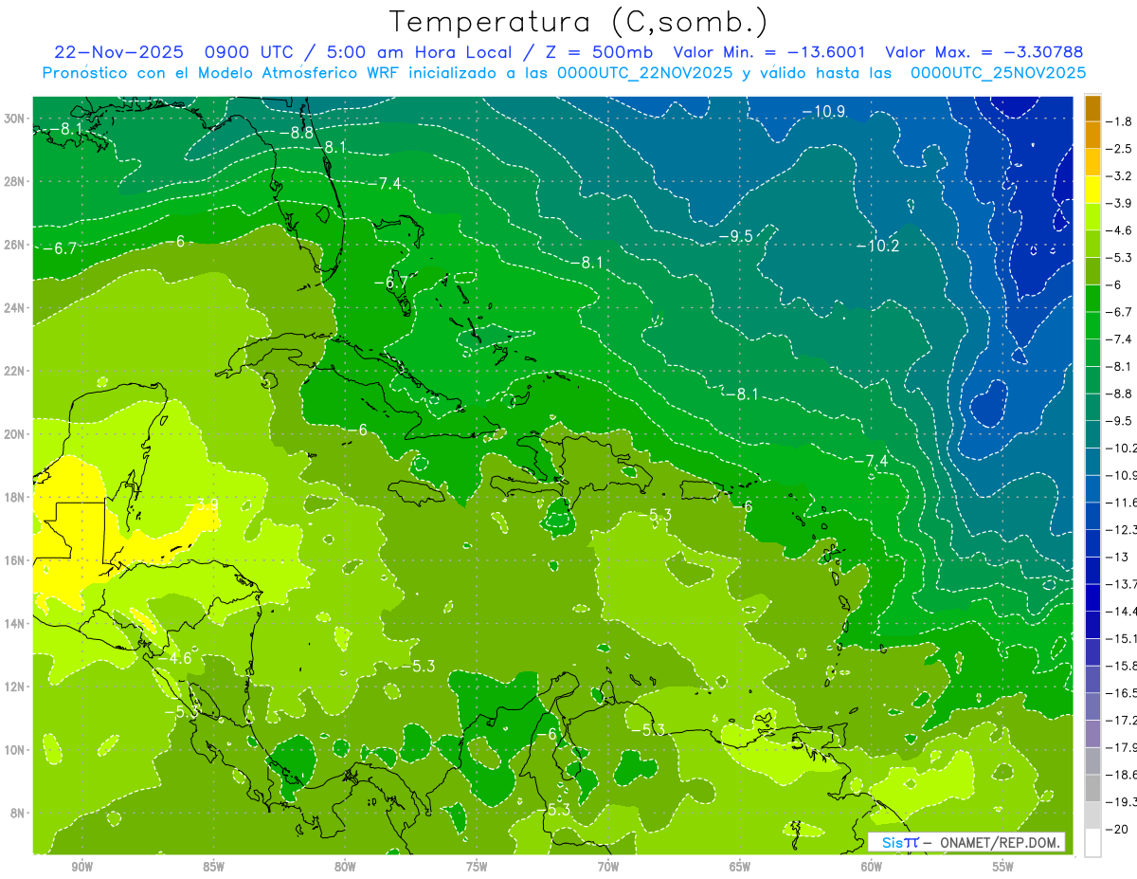Click the '65W' longitude axis label
This screenshot has height=879, width=1137.
click(740, 867)
